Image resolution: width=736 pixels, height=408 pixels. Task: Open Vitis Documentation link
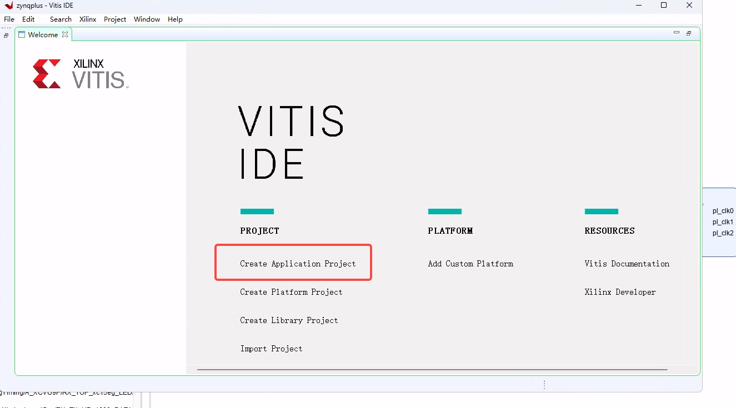pos(627,264)
